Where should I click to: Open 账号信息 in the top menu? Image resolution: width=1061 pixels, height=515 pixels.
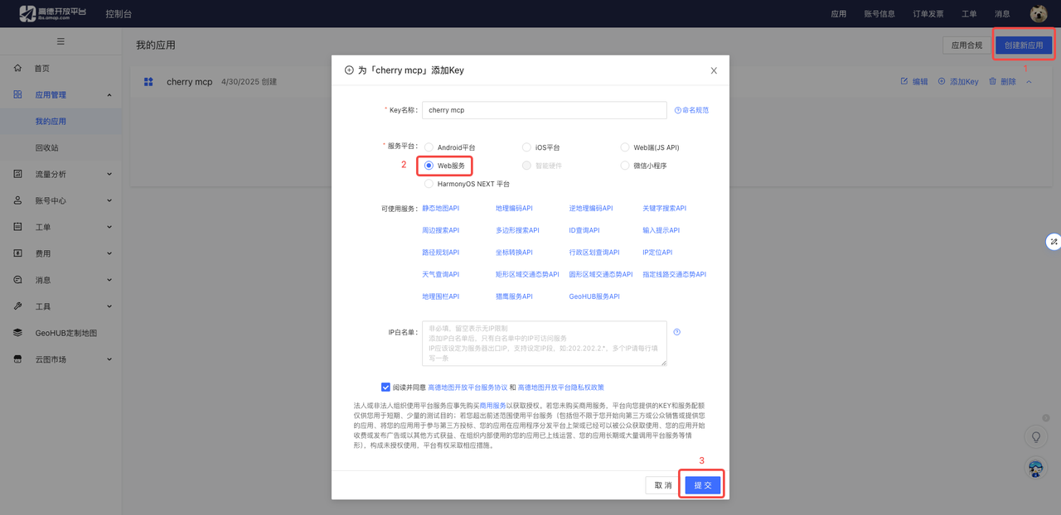coord(878,12)
